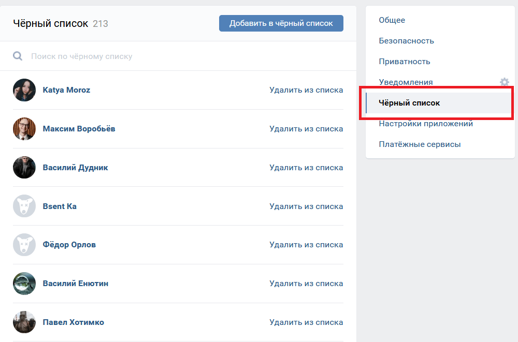The height and width of the screenshot is (342, 518).
Task: Remove Максим Воробьёв from blacklist
Action: 306,129
